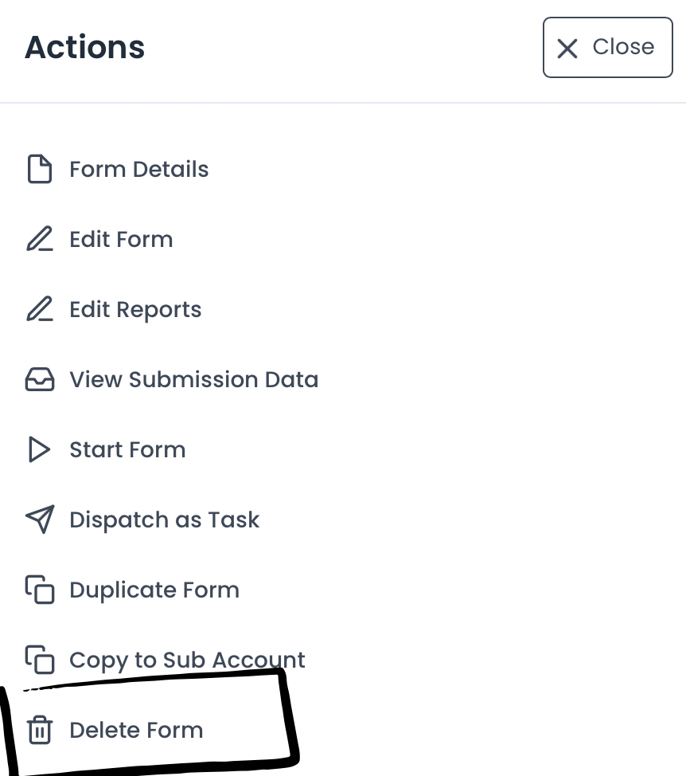Choose the Edit Reports text label
The width and height of the screenshot is (686, 776).
(135, 310)
